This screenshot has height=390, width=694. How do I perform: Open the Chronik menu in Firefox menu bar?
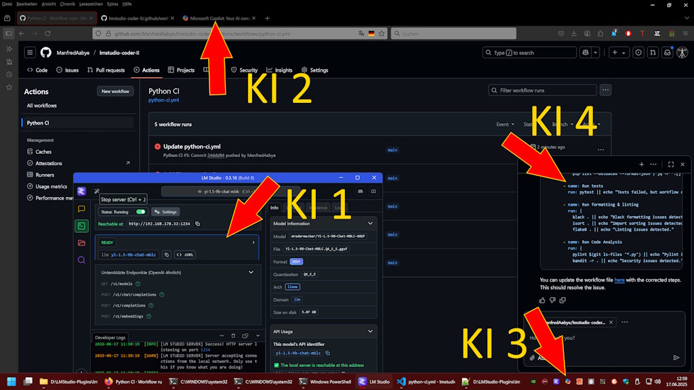[68, 4]
